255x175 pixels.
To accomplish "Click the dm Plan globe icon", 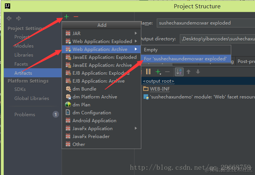I will click(68, 104).
